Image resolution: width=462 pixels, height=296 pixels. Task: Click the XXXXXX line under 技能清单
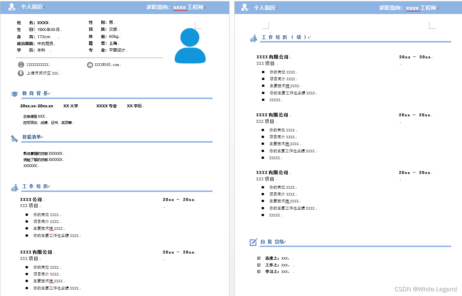[30, 166]
